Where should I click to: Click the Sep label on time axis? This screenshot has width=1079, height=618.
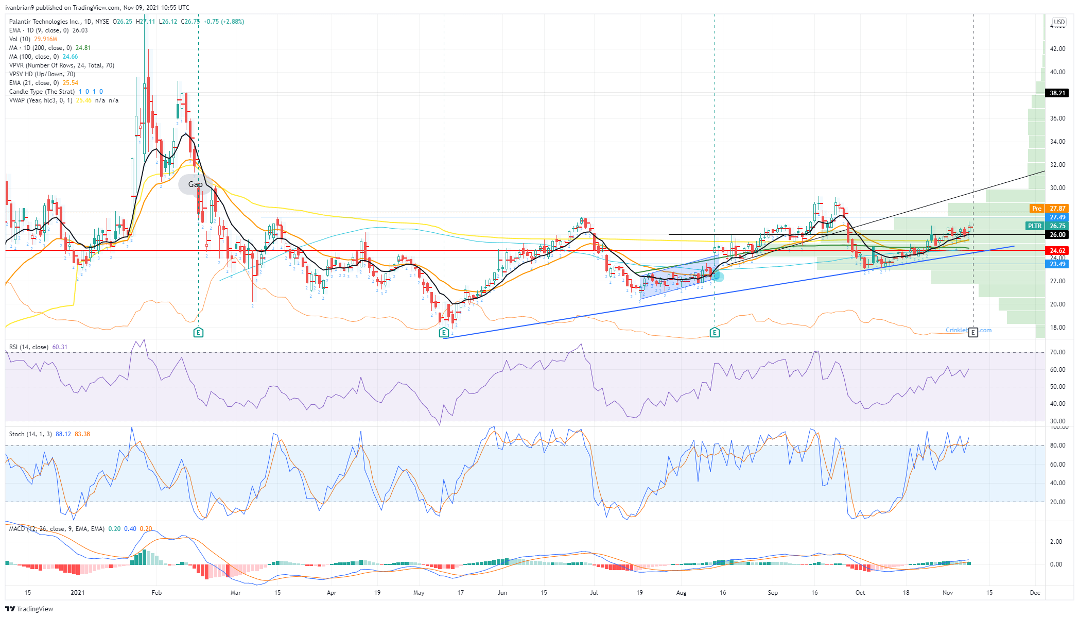(772, 593)
